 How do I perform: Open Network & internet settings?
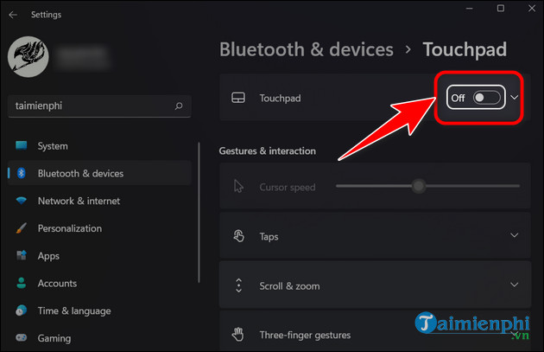click(99, 201)
